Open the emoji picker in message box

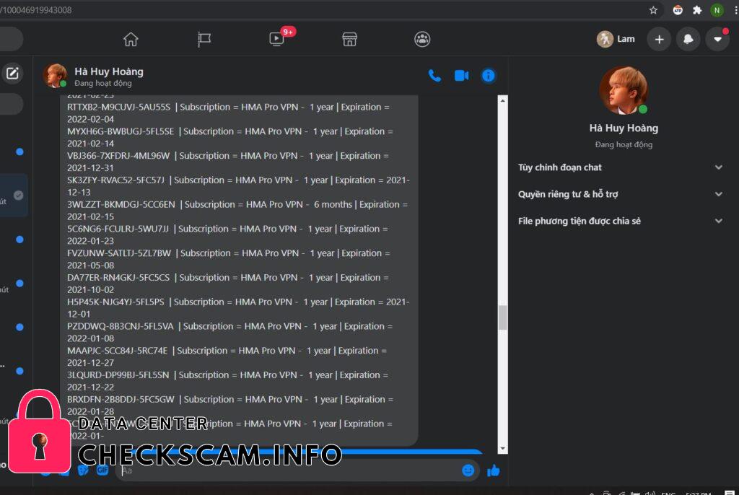pos(468,470)
